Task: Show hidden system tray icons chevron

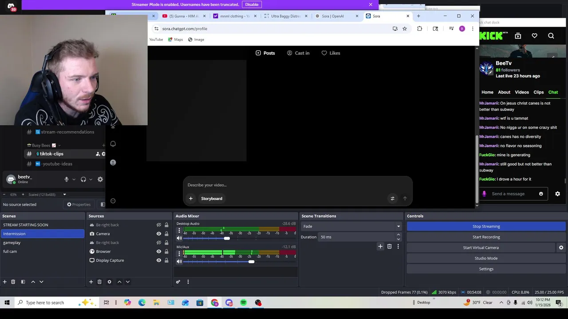Action: [501, 303]
